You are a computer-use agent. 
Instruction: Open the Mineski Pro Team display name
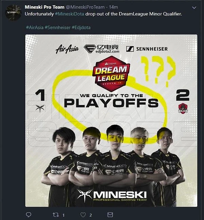44,7
